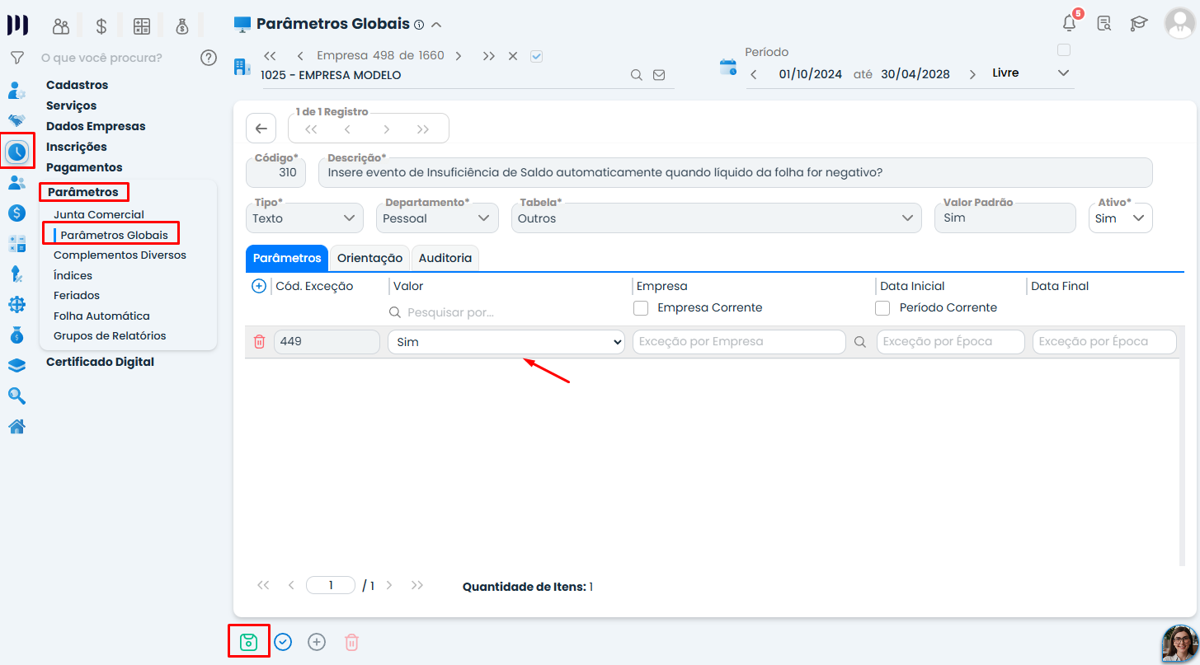Switch to the Orientação tab
1200x665 pixels.
(x=369, y=258)
